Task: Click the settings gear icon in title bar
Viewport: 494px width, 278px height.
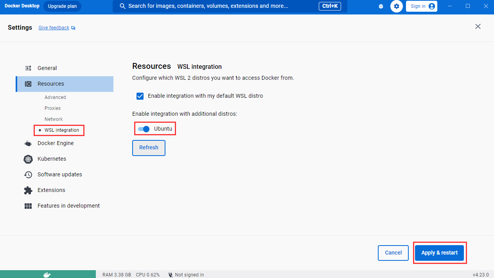Action: (397, 6)
